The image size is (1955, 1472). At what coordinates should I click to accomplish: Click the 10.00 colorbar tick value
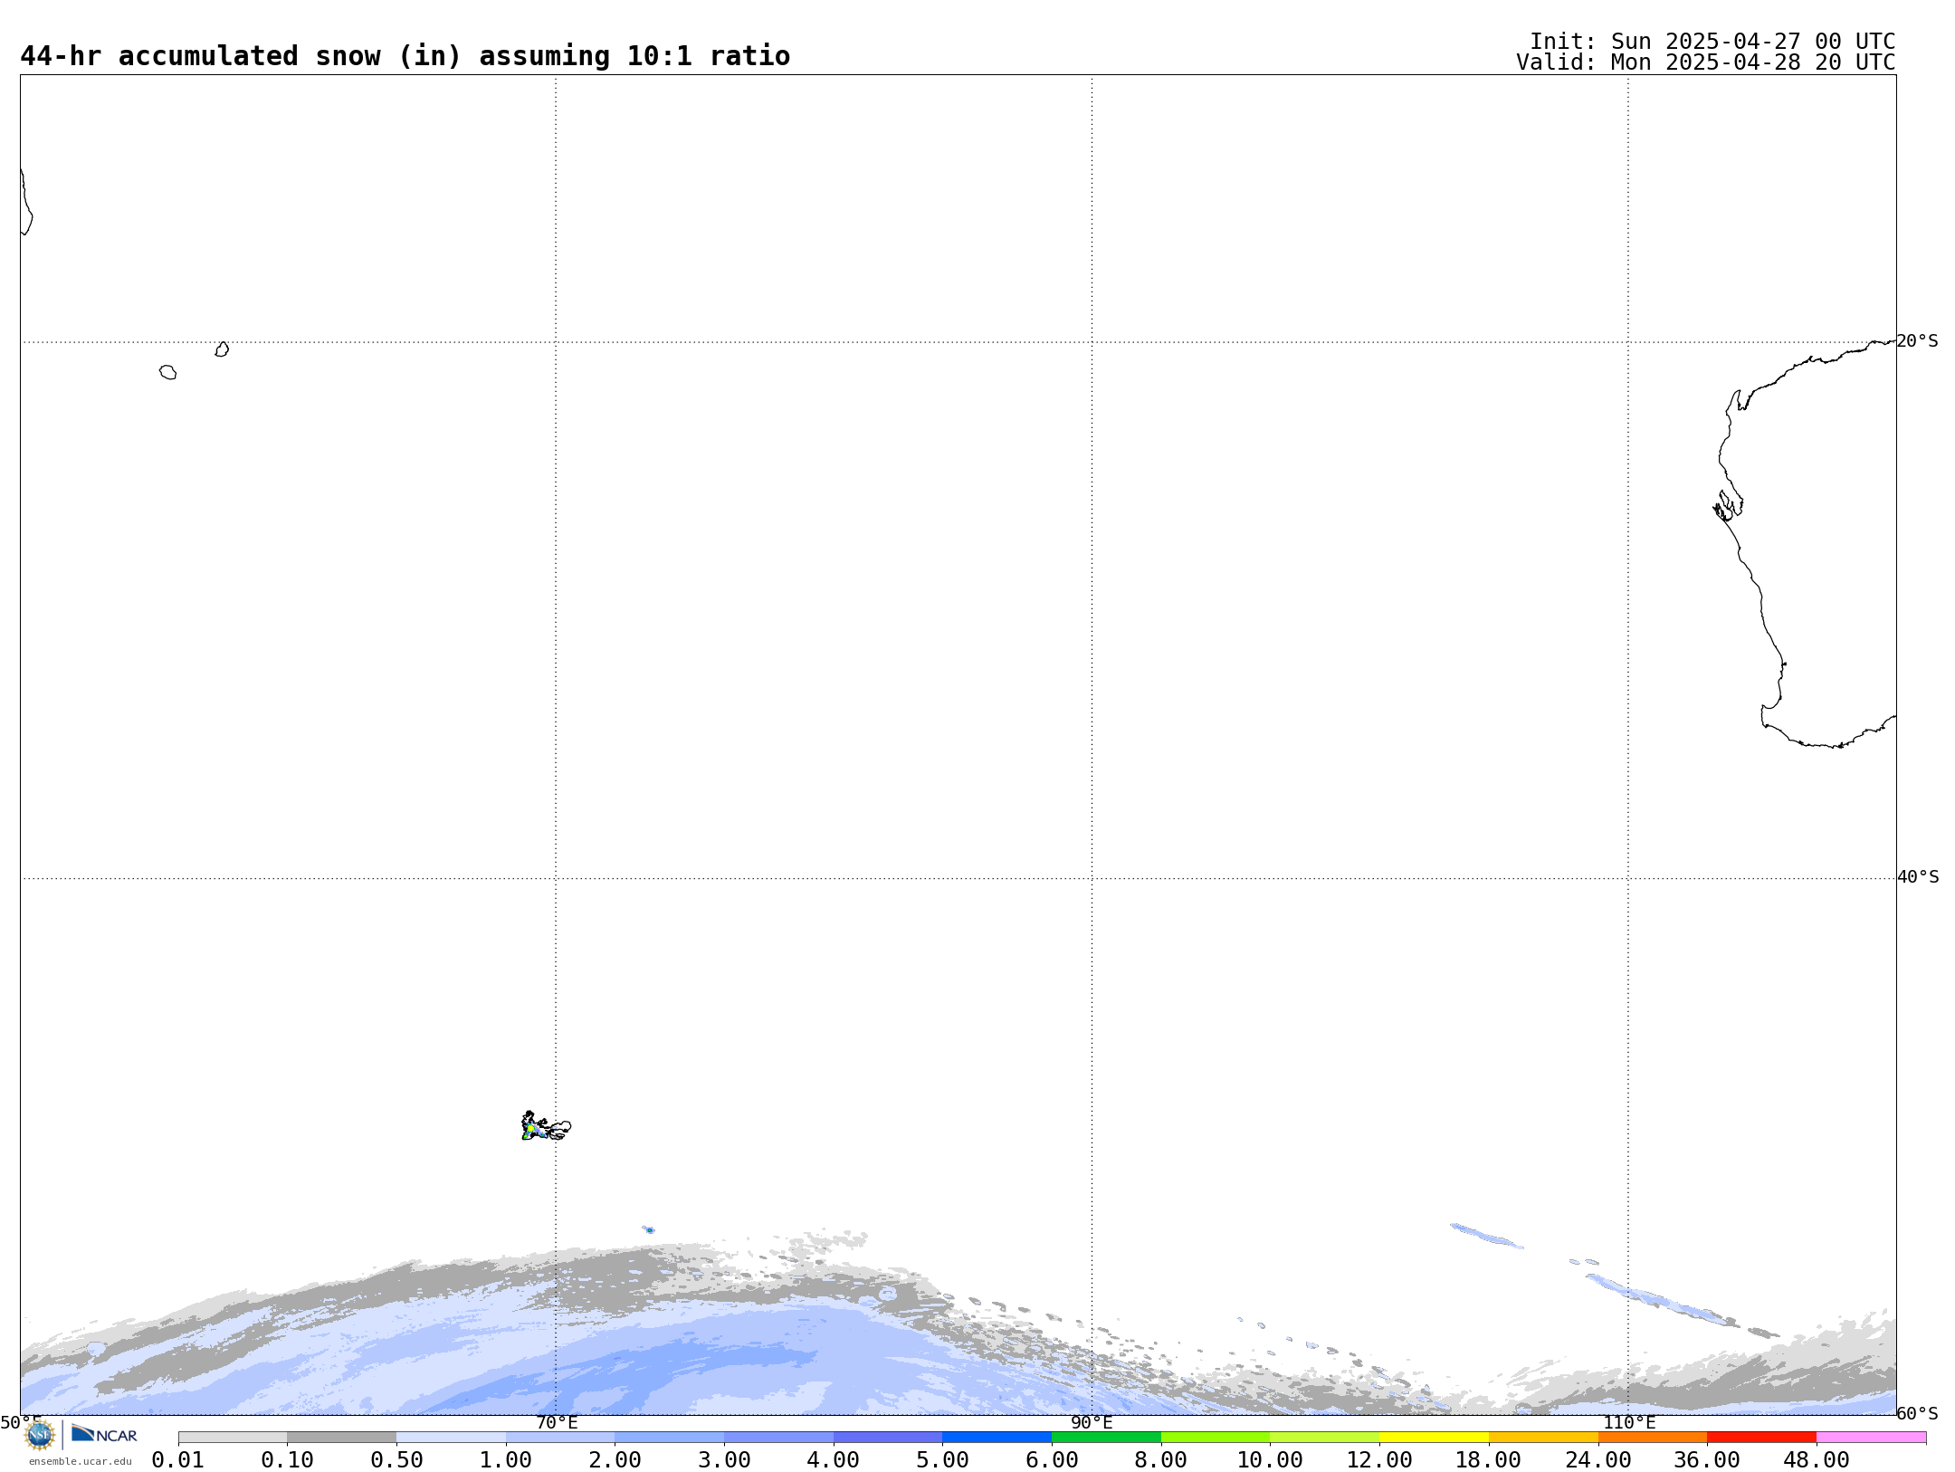(x=1271, y=1460)
